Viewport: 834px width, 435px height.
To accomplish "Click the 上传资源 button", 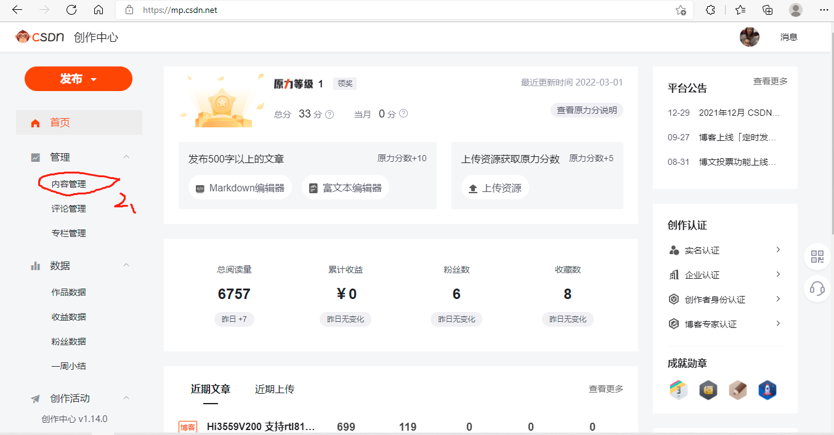I will click(495, 188).
